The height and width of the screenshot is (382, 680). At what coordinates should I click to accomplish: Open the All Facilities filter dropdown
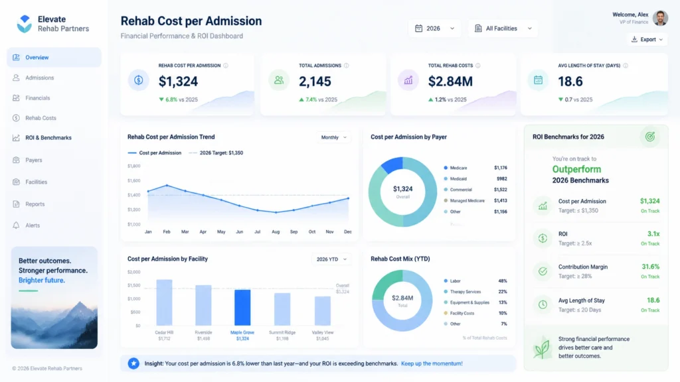(x=503, y=28)
